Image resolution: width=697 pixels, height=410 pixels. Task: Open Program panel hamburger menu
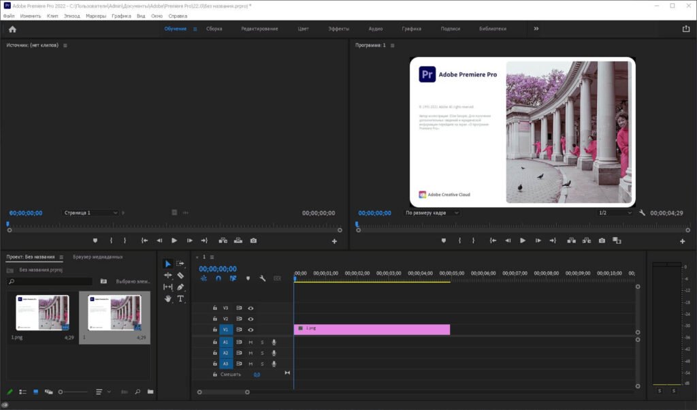392,46
